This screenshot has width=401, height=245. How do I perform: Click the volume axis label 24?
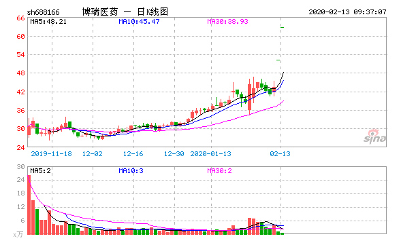[20, 180]
